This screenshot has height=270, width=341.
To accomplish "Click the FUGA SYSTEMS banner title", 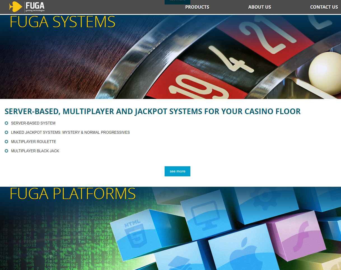I will [x=62, y=22].
